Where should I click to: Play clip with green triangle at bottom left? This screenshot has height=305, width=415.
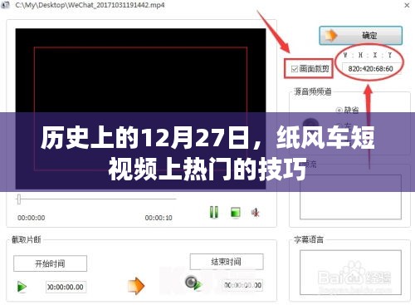[x=22, y=287]
